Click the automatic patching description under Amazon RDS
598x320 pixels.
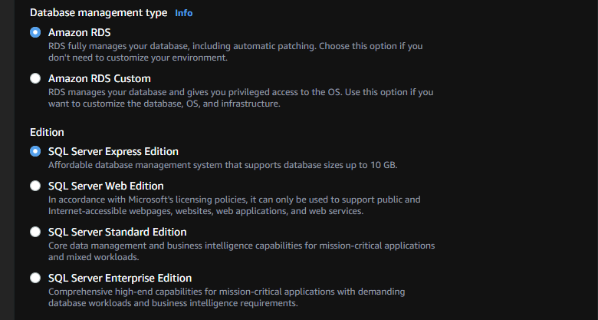tap(235, 51)
